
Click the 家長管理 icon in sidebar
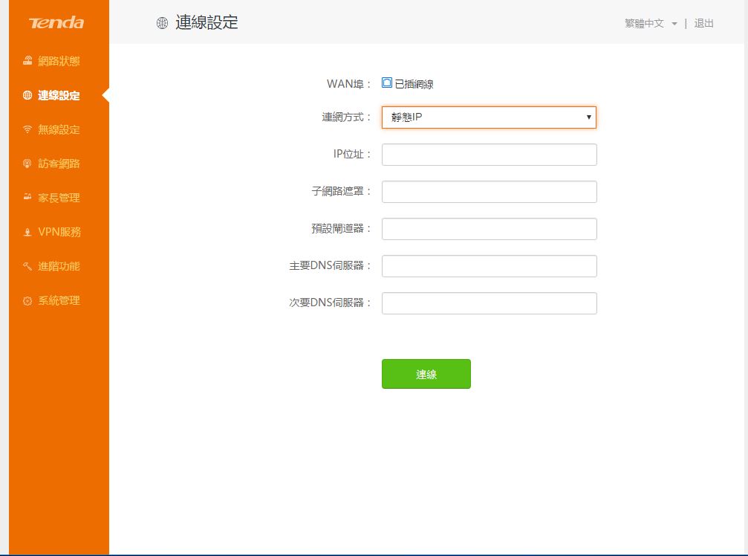[x=27, y=197]
